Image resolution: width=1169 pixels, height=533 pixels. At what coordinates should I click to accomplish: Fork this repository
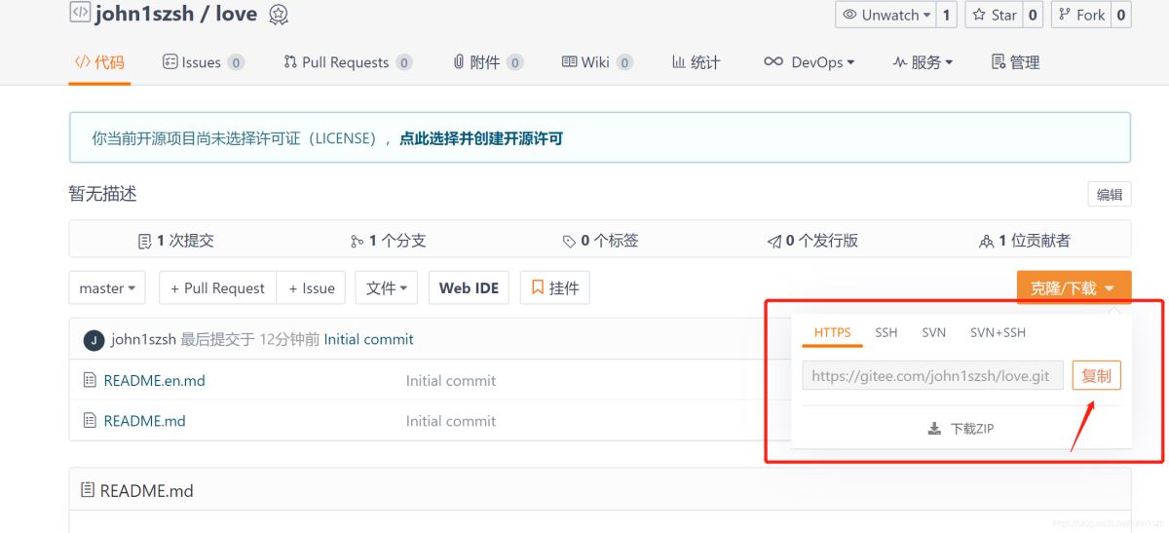pos(1081,15)
